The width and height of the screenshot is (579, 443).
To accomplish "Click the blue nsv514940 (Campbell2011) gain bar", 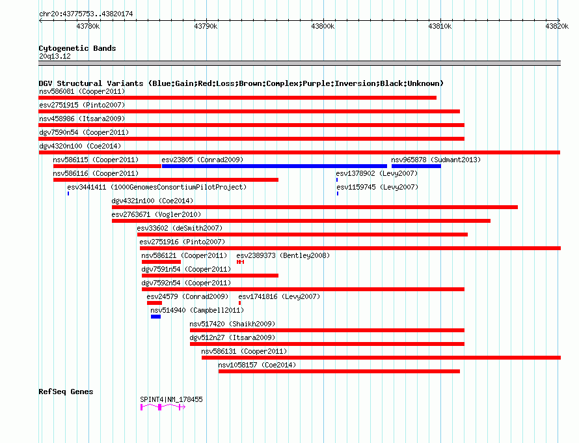I will [x=156, y=317].
